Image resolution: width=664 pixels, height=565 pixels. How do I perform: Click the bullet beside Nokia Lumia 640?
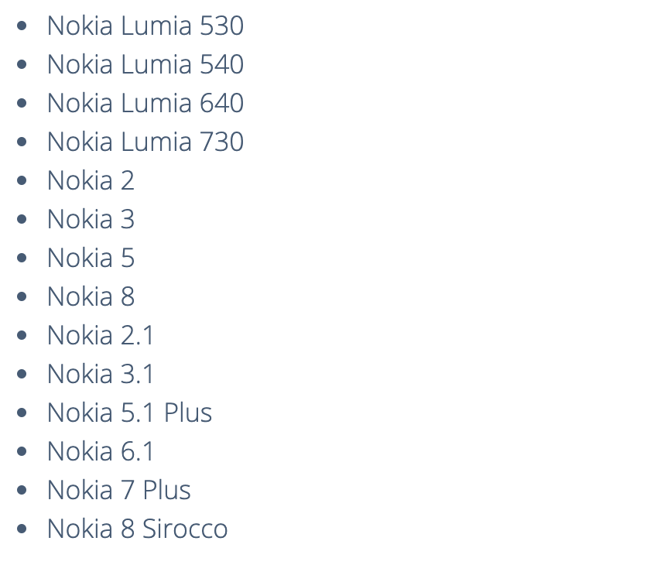(x=22, y=103)
